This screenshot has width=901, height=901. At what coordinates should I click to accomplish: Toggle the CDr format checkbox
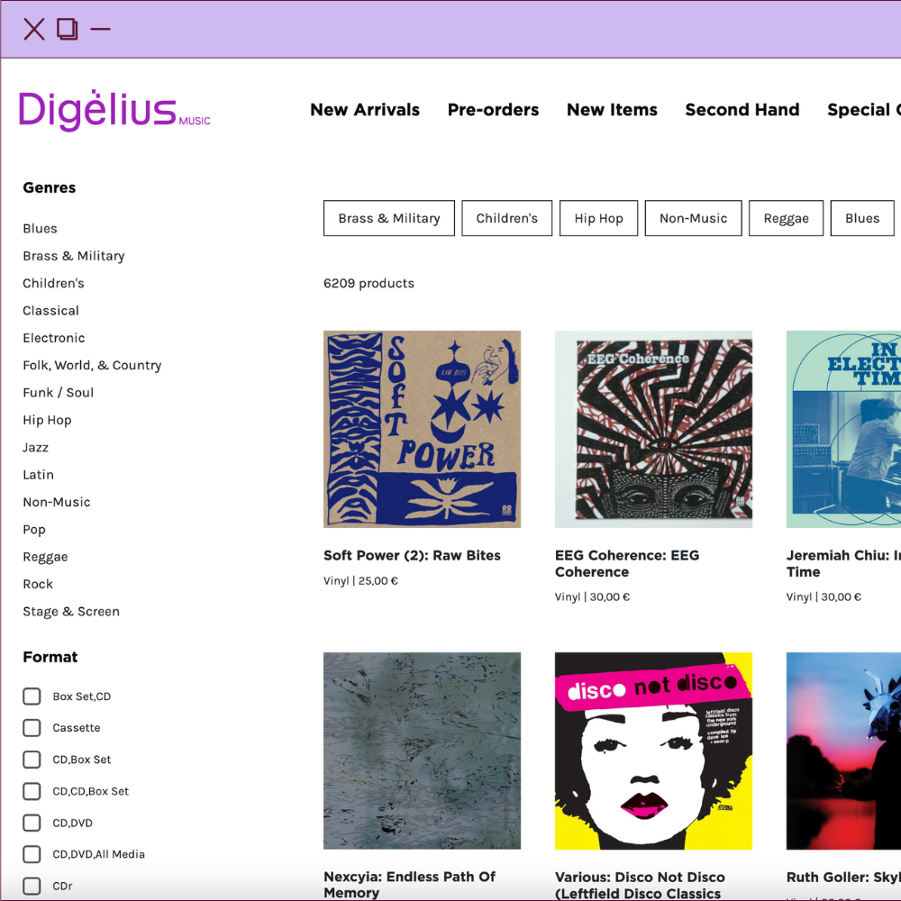pyautogui.click(x=32, y=886)
